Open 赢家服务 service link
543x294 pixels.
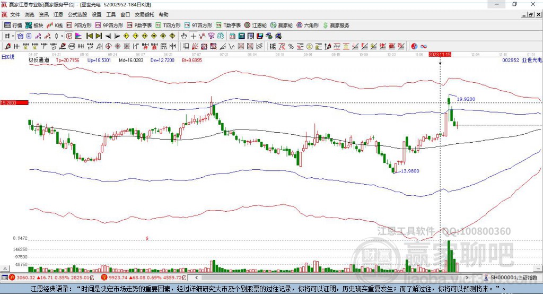[336, 25]
